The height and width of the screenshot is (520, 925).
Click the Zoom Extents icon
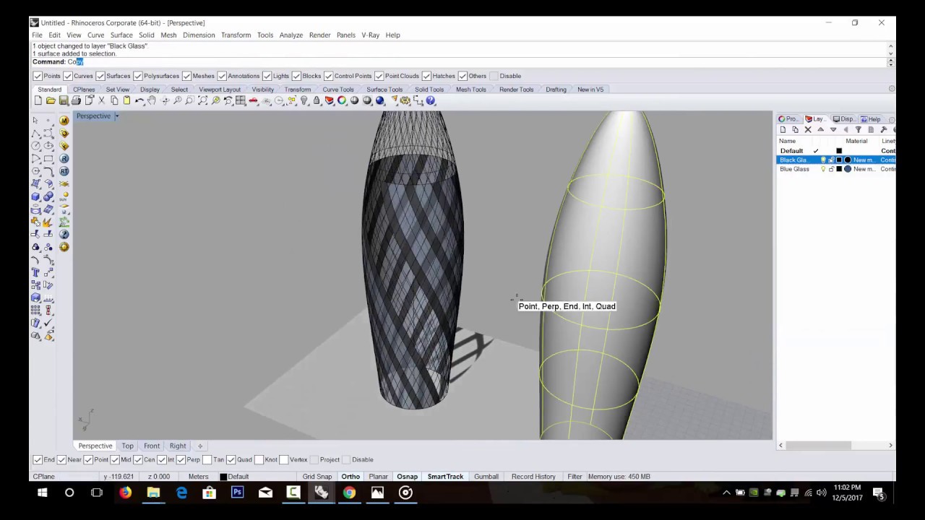pyautogui.click(x=203, y=101)
